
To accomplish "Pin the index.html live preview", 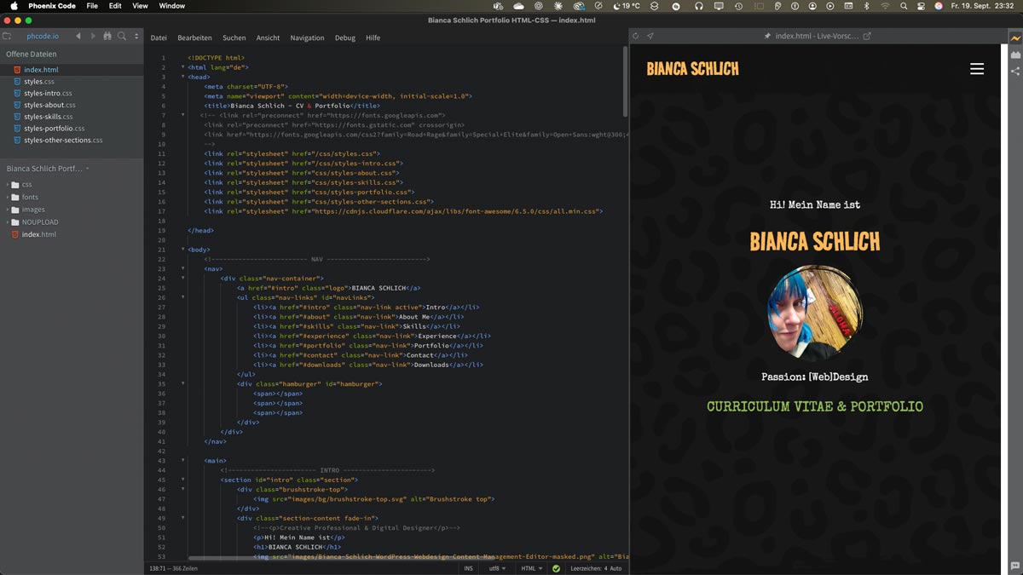I will coord(767,37).
